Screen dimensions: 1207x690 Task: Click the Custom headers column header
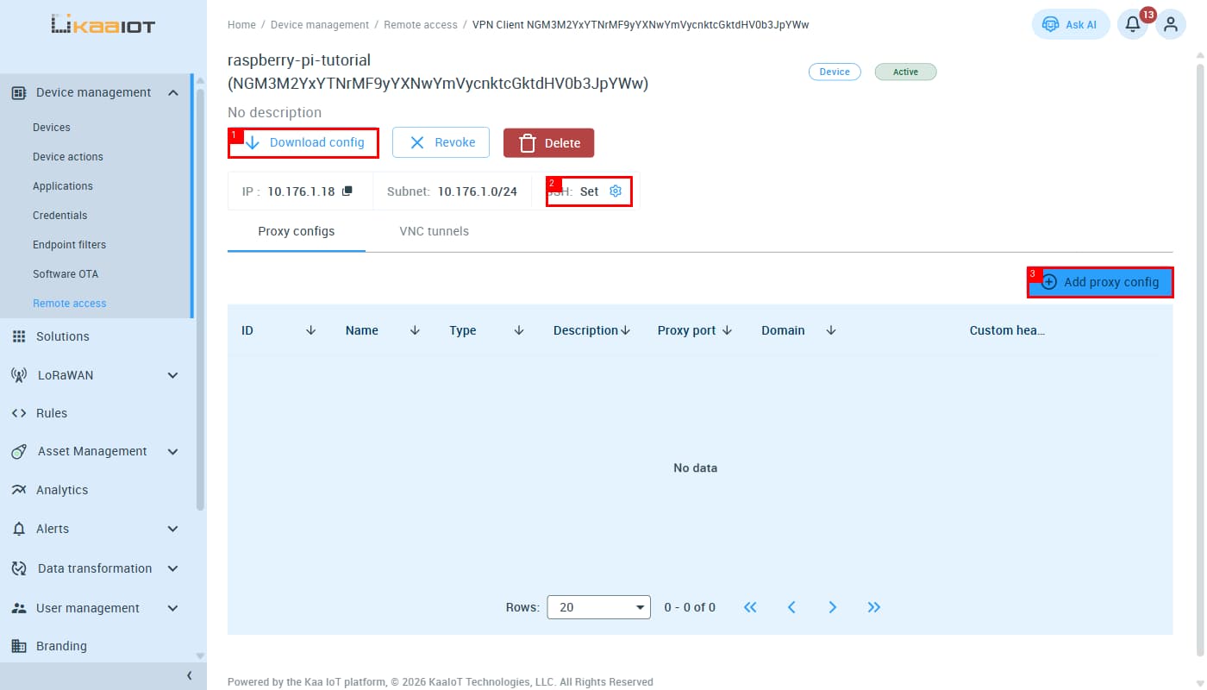(x=1007, y=330)
